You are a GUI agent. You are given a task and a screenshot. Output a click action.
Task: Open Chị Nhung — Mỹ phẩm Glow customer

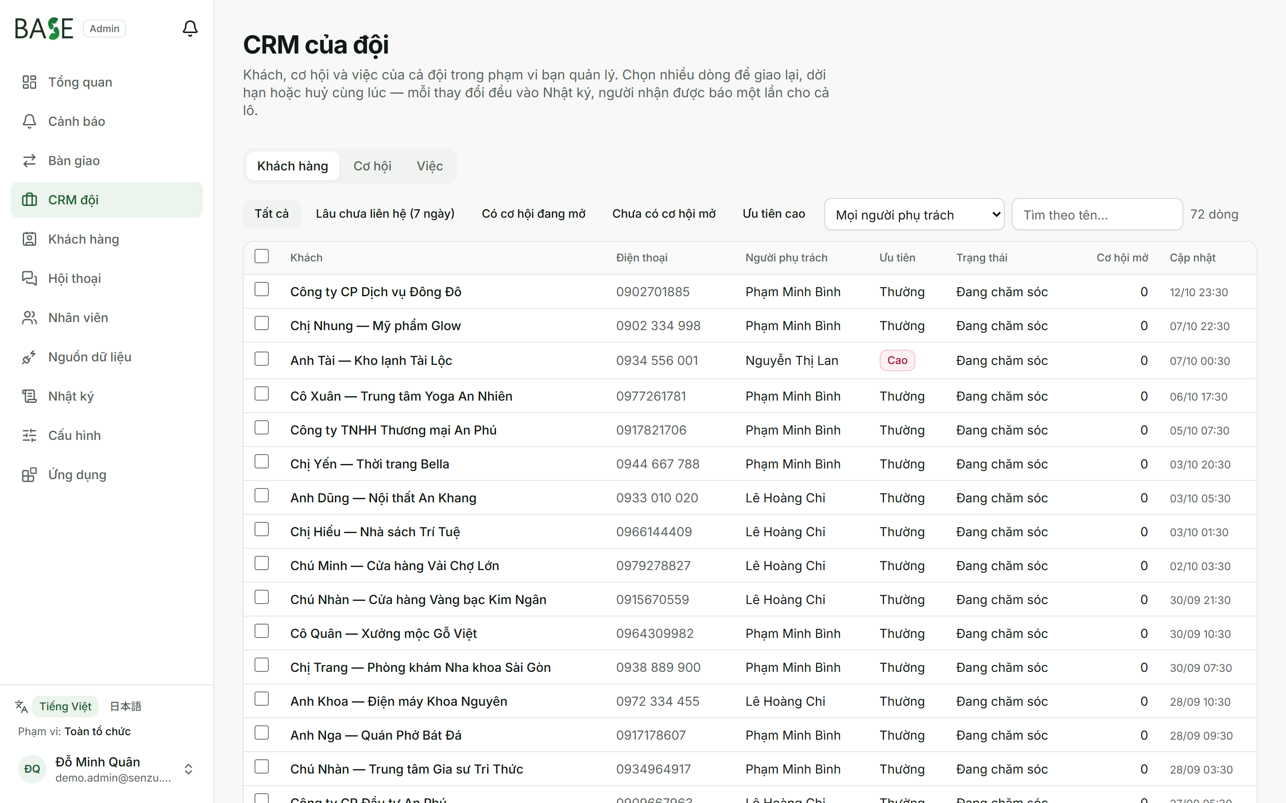pos(375,326)
